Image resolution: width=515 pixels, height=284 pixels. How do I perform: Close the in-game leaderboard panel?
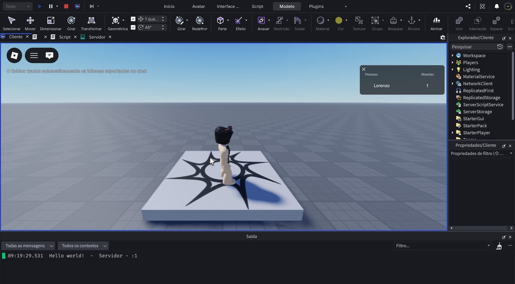(364, 69)
